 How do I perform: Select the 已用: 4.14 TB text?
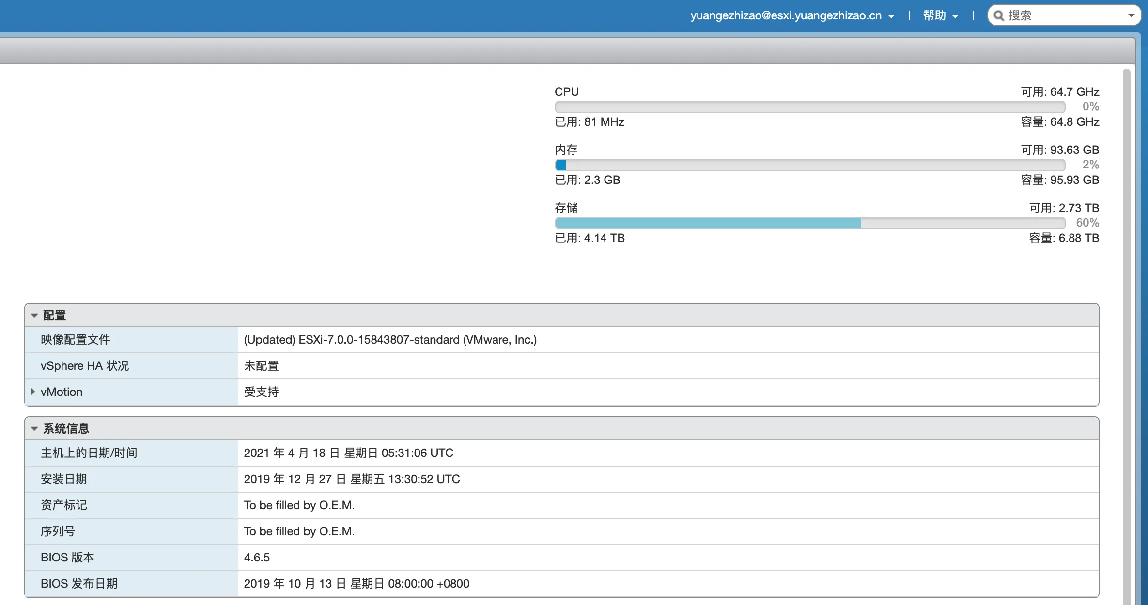(x=590, y=238)
